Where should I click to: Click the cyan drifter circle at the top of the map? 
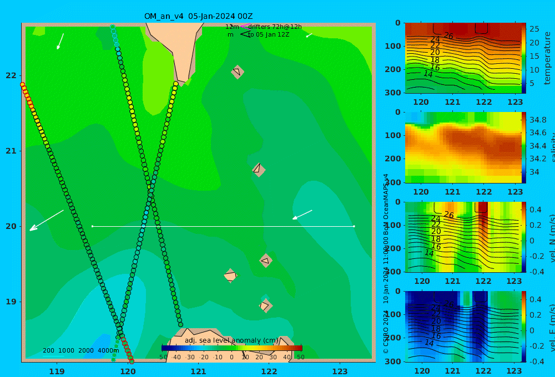click(x=113, y=27)
